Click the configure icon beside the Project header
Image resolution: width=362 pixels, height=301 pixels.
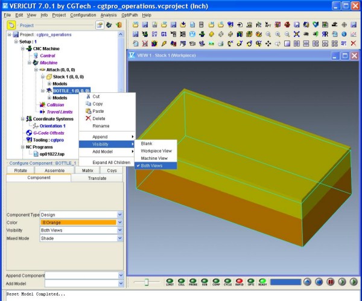pos(100,25)
